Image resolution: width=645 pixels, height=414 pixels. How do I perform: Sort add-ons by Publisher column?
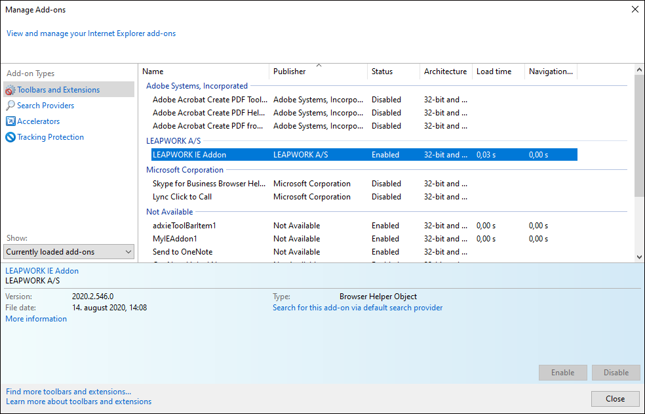tap(318, 72)
